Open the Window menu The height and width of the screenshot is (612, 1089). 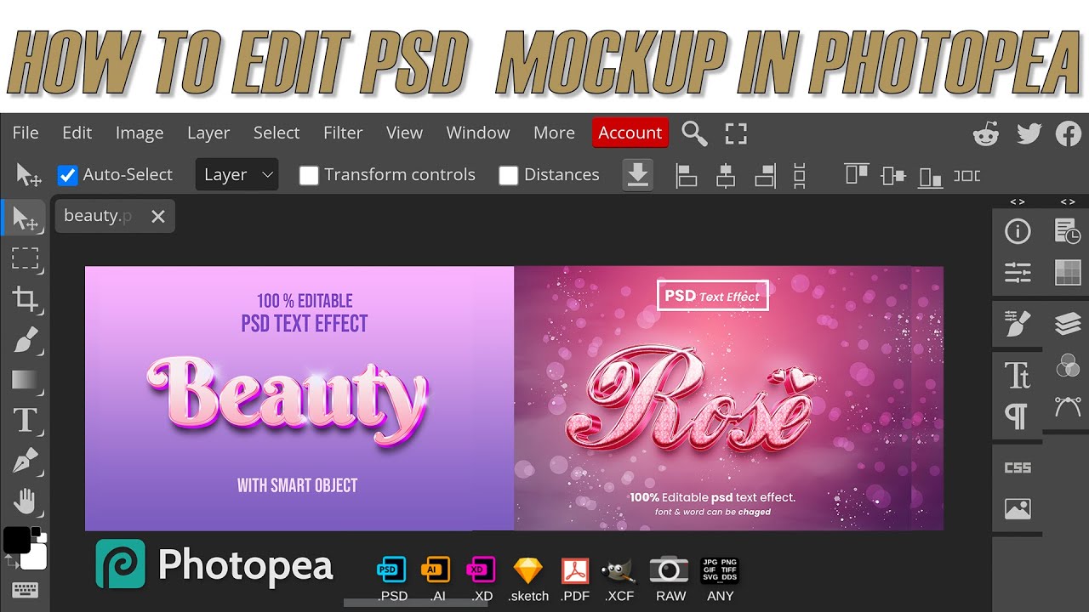pyautogui.click(x=478, y=133)
